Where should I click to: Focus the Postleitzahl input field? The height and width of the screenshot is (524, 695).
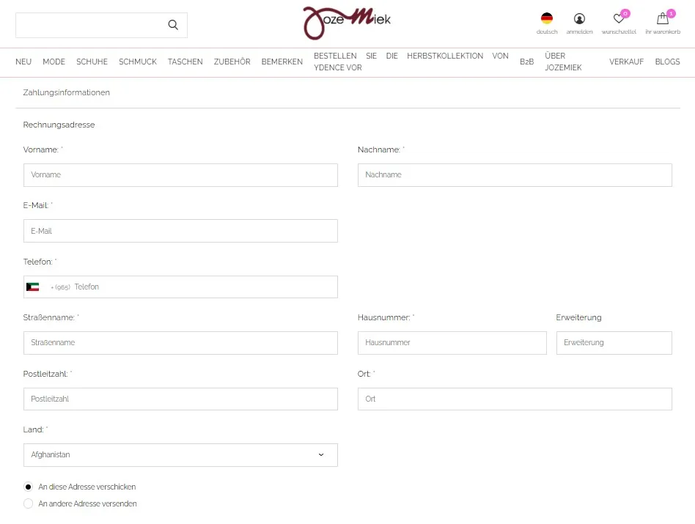pyautogui.click(x=180, y=399)
